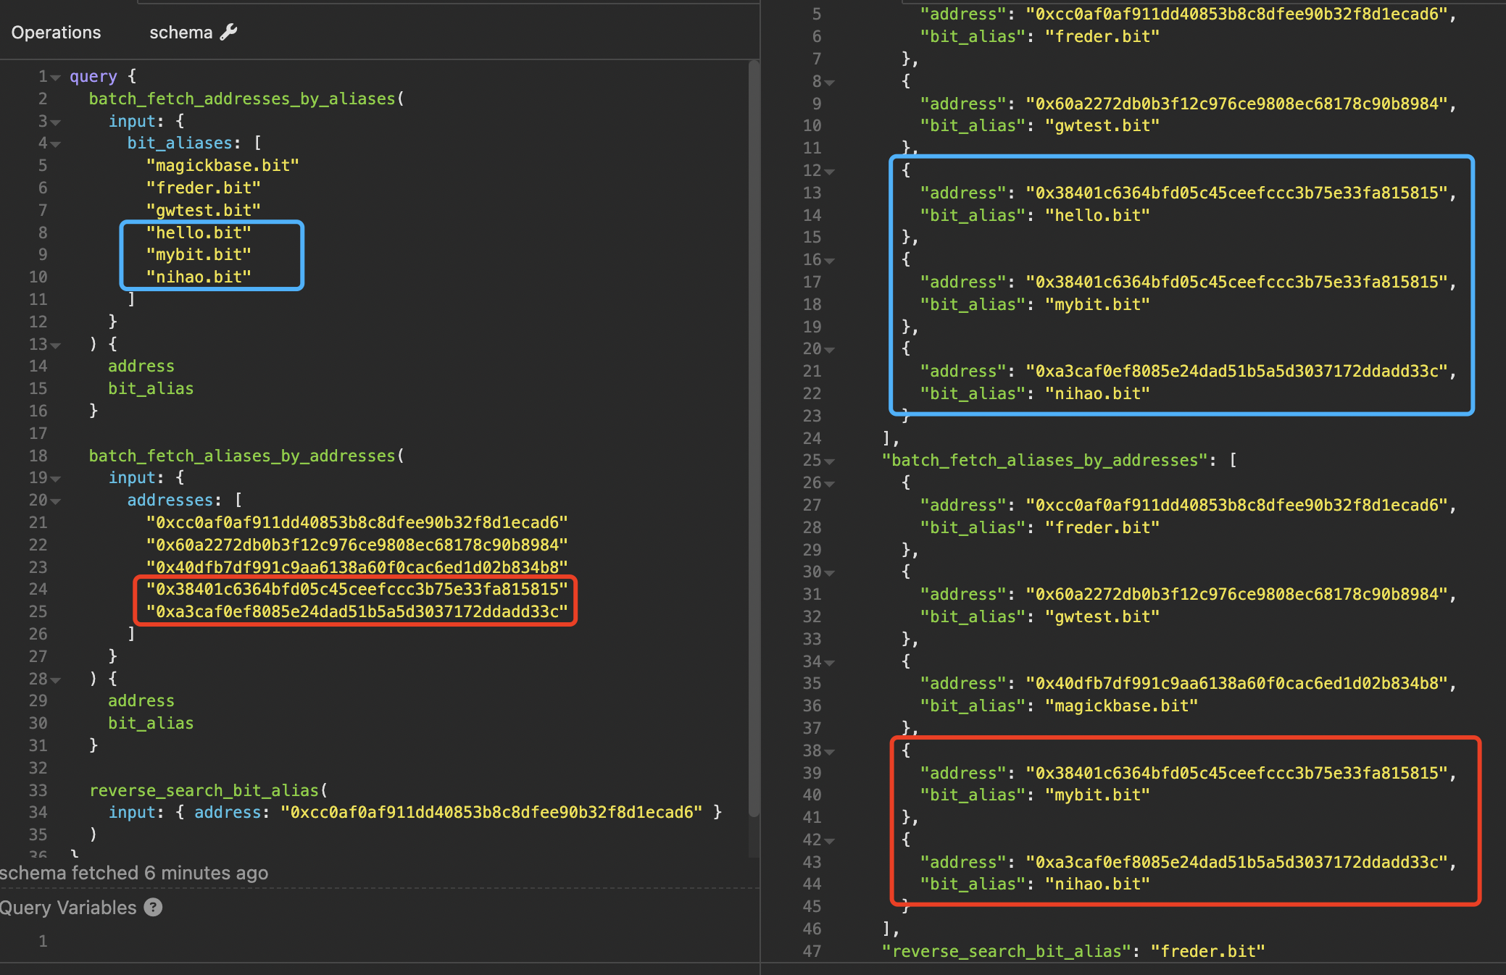Click the freder.bit value in reverse_search result
This screenshot has width=1506, height=975.
(x=1209, y=950)
